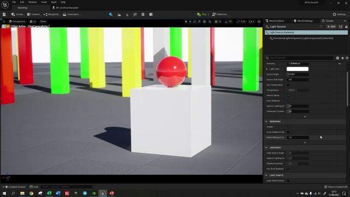Switch to Foliage mode icon

(127, 15)
